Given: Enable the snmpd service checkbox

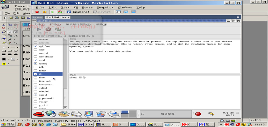Looking at the screenshot, I should click(x=35, y=53).
